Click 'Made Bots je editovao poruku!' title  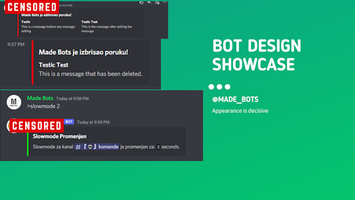coord(46,15)
